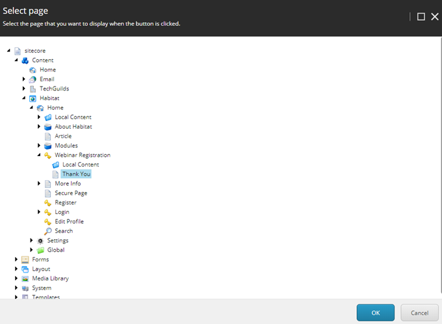Collapse the Webinar Registration node

click(x=39, y=155)
